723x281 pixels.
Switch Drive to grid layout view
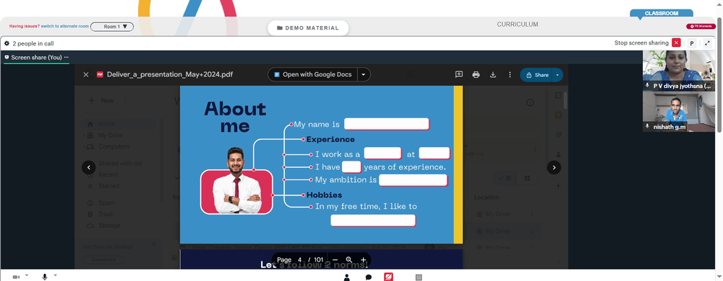coord(528,178)
